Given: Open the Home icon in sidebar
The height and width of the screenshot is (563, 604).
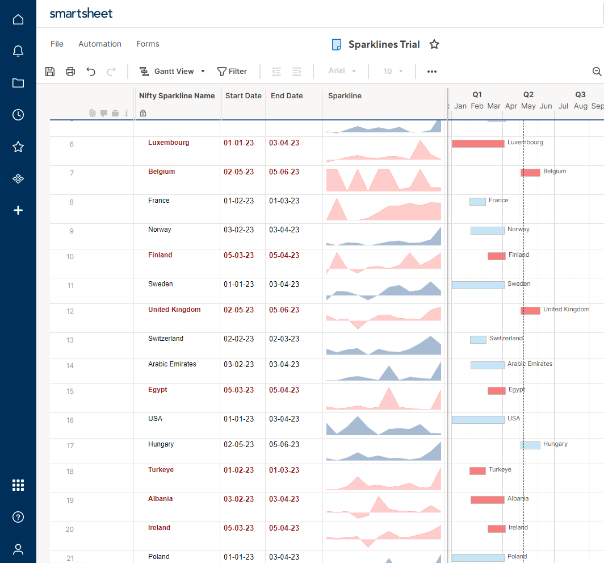Looking at the screenshot, I should [x=18, y=20].
